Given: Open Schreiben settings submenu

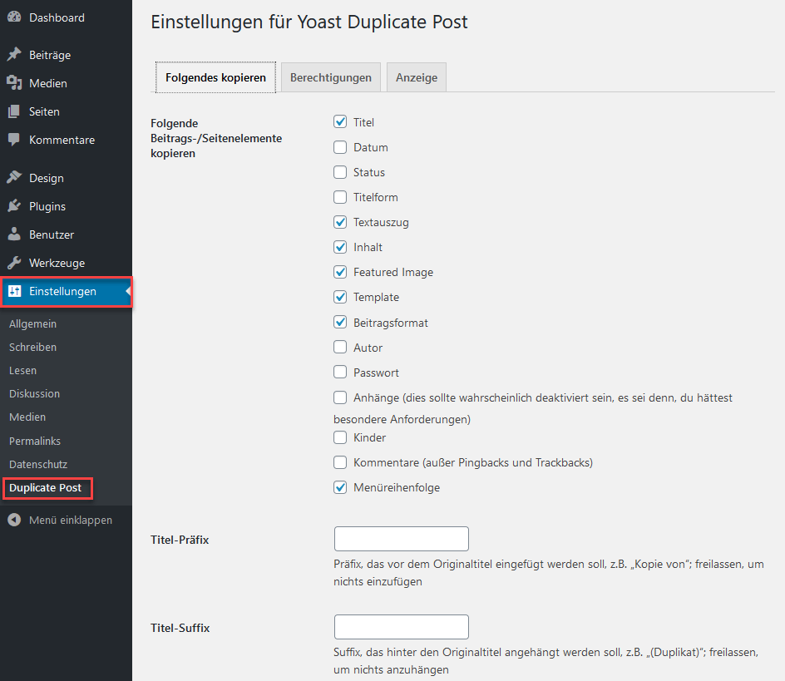Looking at the screenshot, I should point(32,347).
